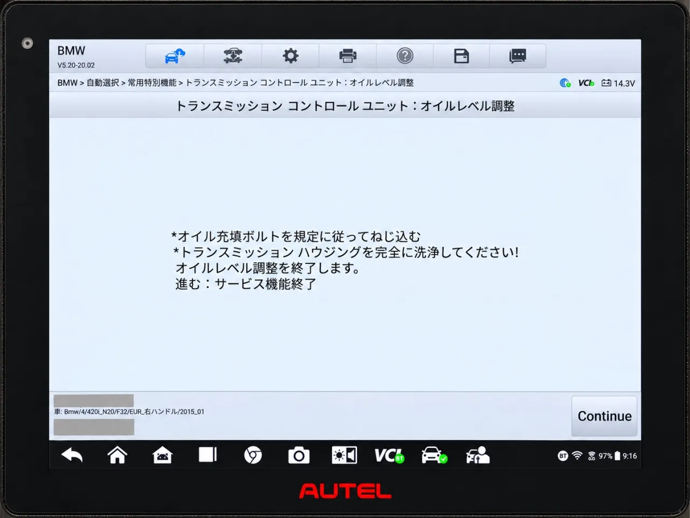Image resolution: width=690 pixels, height=518 pixels.
Task: Open the recent apps square icon
Action: 208,455
